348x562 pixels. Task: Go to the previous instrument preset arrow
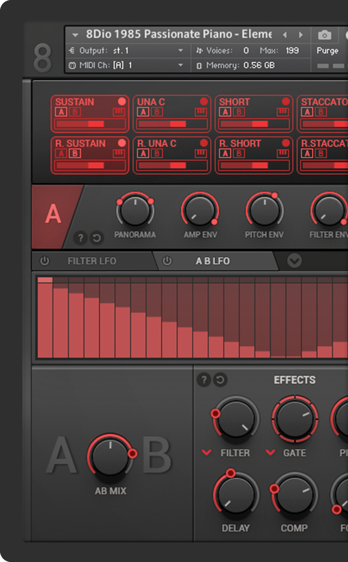coord(285,35)
